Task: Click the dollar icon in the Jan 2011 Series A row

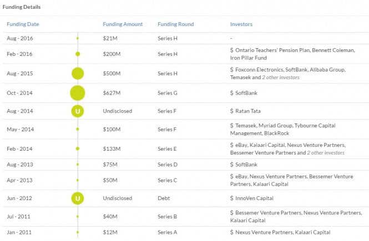Action: pos(232,232)
